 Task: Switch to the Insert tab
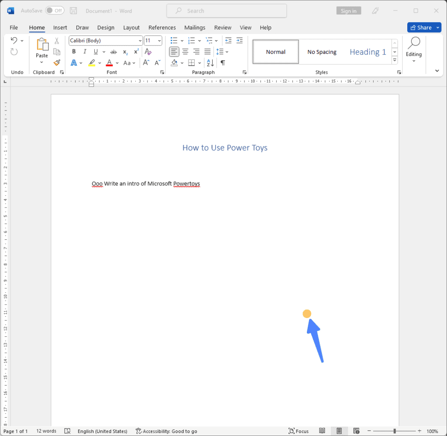point(60,28)
